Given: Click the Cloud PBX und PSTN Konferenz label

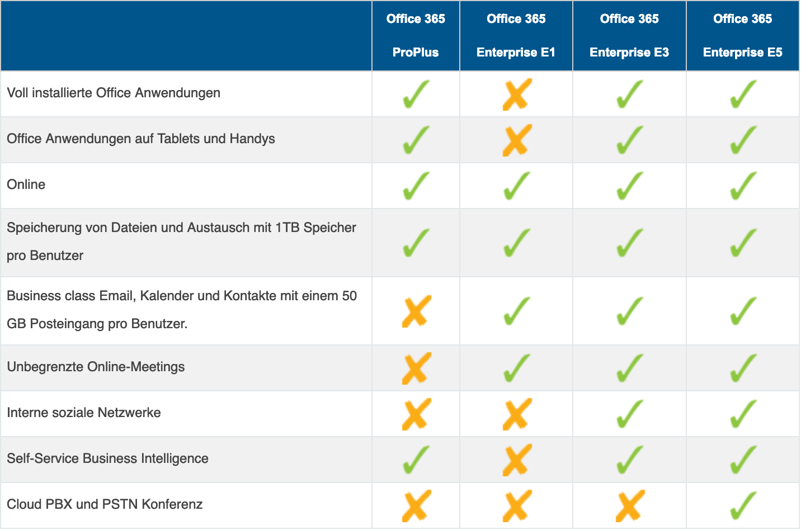Looking at the screenshot, I should [x=105, y=504].
